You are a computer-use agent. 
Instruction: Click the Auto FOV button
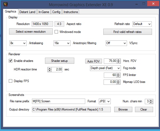tap(93, 61)
